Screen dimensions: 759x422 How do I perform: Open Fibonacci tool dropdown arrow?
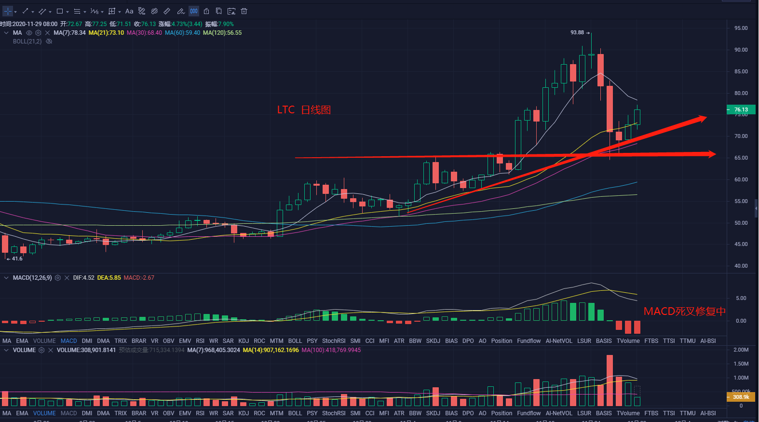pos(102,12)
